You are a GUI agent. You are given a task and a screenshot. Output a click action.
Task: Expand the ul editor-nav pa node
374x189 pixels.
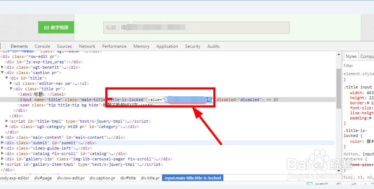[x=11, y=84]
